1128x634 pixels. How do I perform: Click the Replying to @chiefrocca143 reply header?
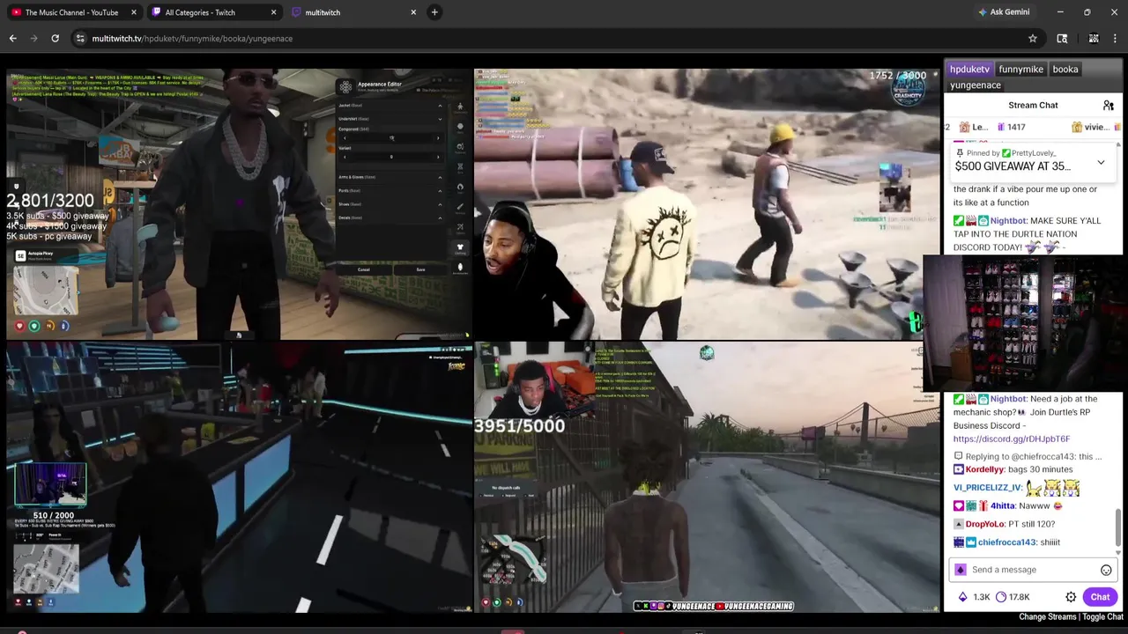[1028, 456]
